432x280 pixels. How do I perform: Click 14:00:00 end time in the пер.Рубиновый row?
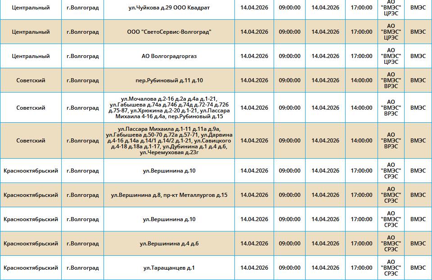tap(361, 80)
